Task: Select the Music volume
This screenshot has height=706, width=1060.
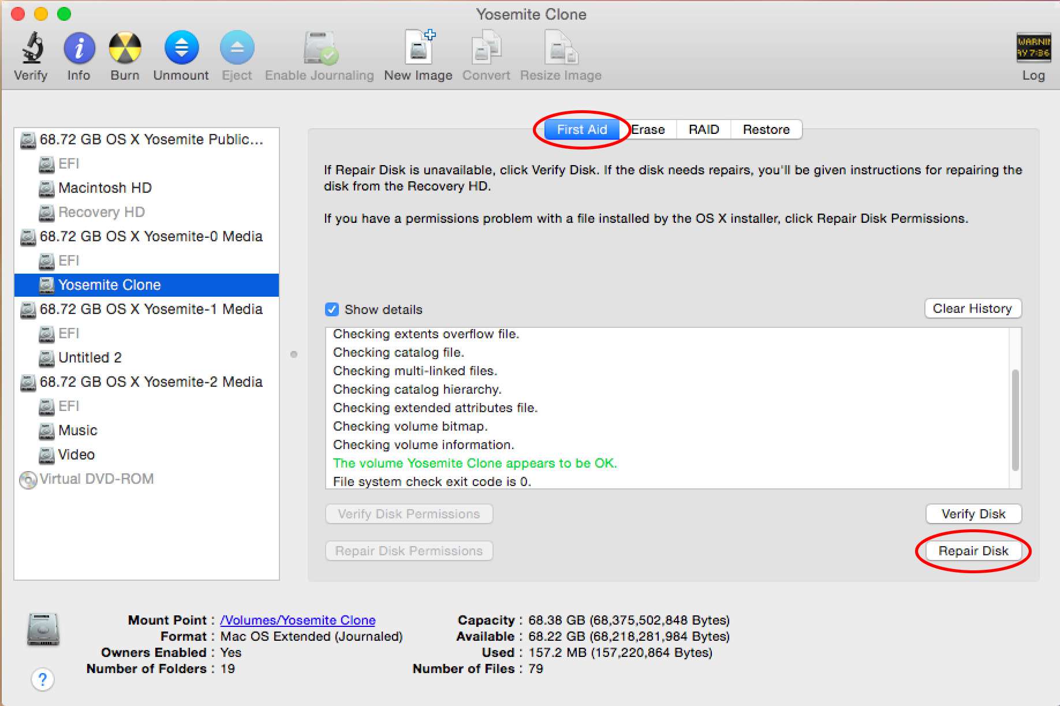Action: (147, 431)
